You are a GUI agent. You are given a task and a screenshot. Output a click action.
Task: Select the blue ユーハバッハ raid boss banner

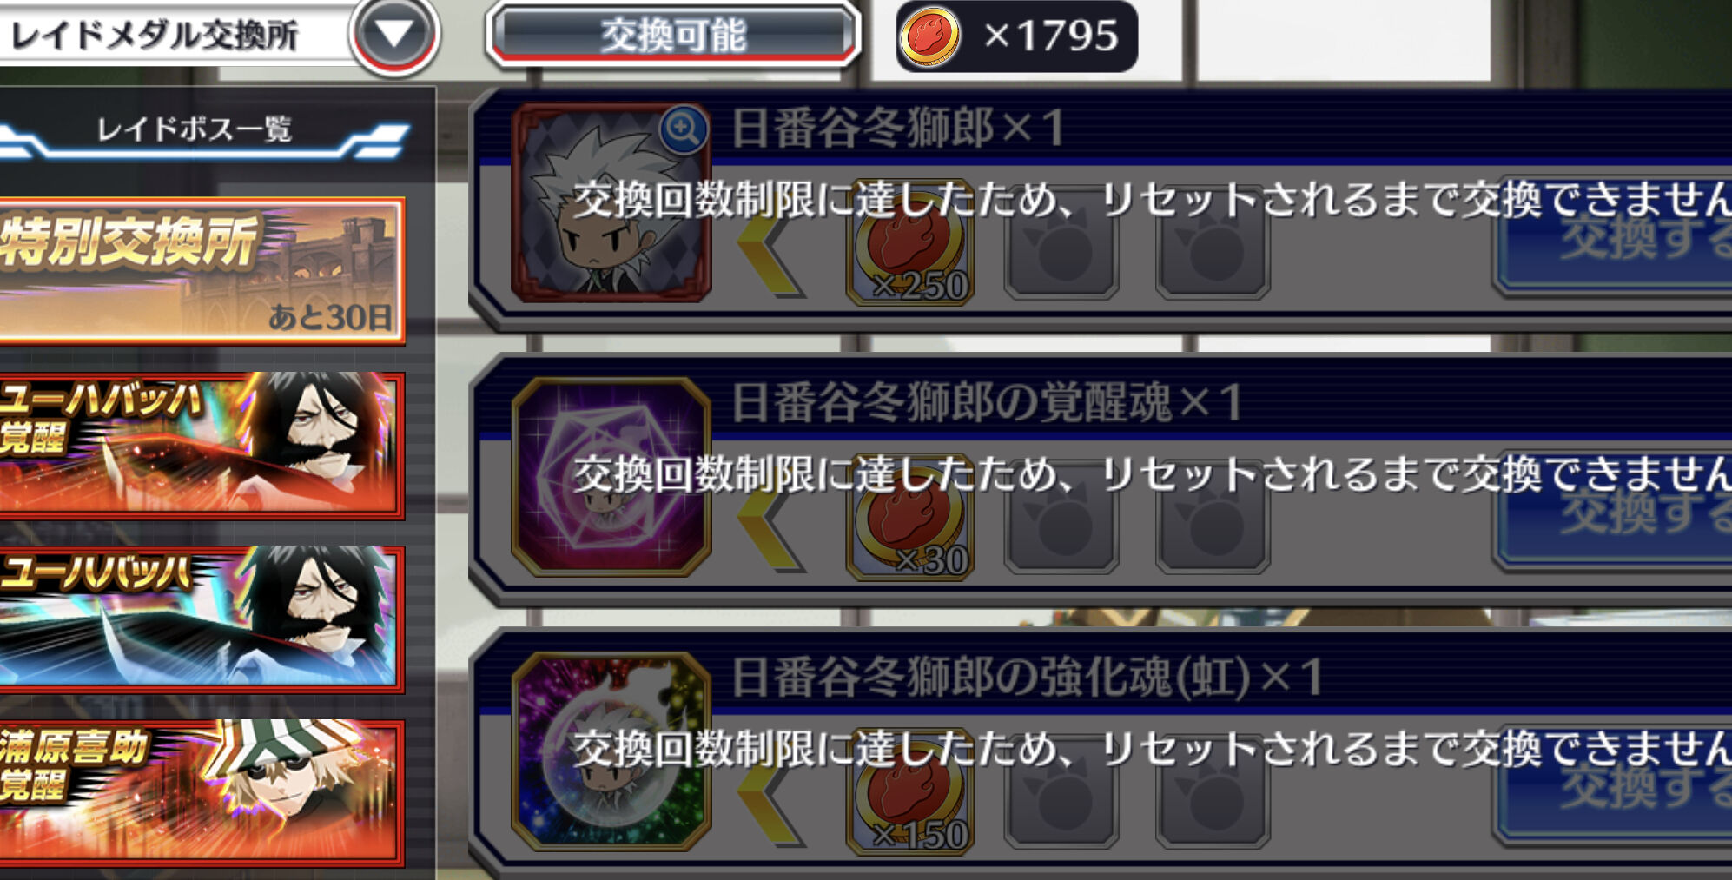(x=202, y=619)
